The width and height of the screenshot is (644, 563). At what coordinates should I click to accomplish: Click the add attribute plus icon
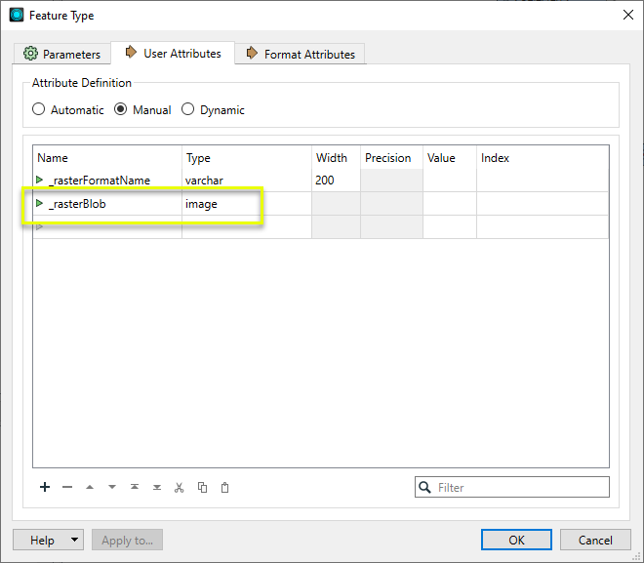(x=45, y=487)
